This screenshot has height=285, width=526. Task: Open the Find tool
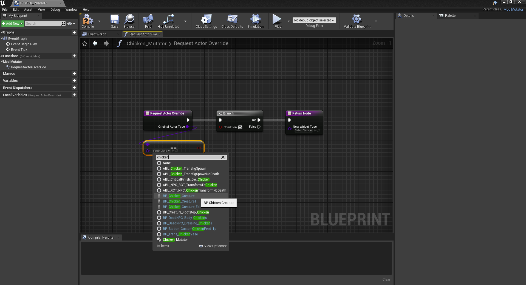148,21
